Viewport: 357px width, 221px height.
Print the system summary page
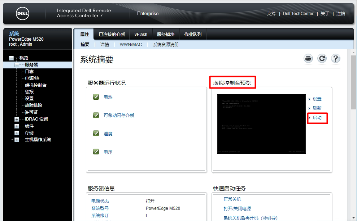[x=308, y=59]
